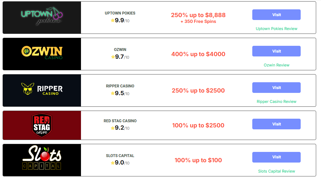Viewport: 321px width, 179px height.
Task: Open the Ozwin Review link
Action: click(x=276, y=65)
